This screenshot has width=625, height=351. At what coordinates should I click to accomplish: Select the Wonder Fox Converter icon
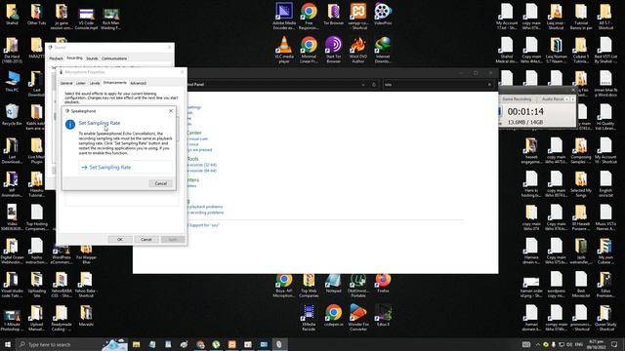click(358, 317)
